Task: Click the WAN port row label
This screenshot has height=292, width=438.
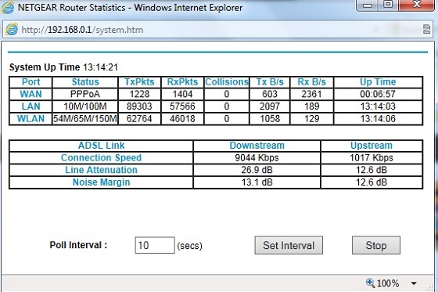Action: pos(31,94)
